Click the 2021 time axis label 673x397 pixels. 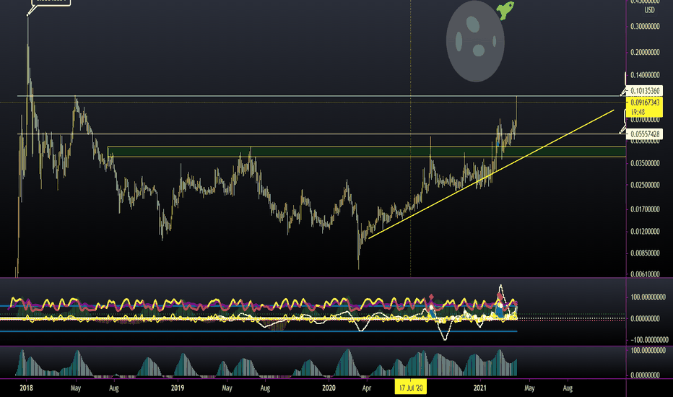point(480,388)
